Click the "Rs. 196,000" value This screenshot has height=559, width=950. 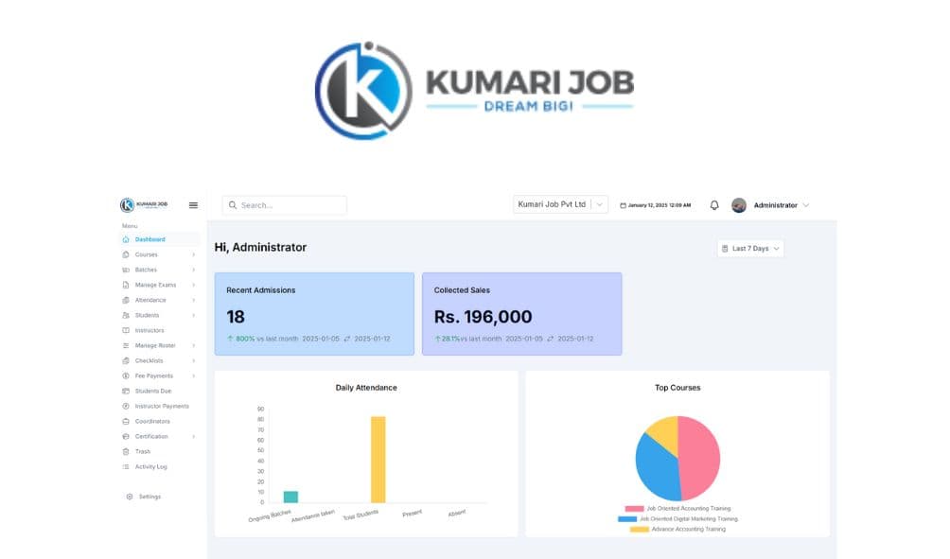[483, 317]
